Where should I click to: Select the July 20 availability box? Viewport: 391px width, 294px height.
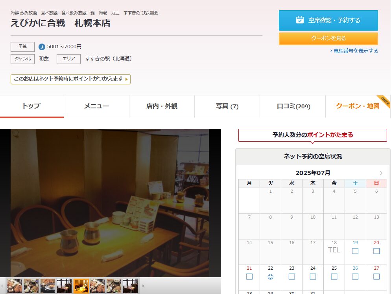coord(376,251)
